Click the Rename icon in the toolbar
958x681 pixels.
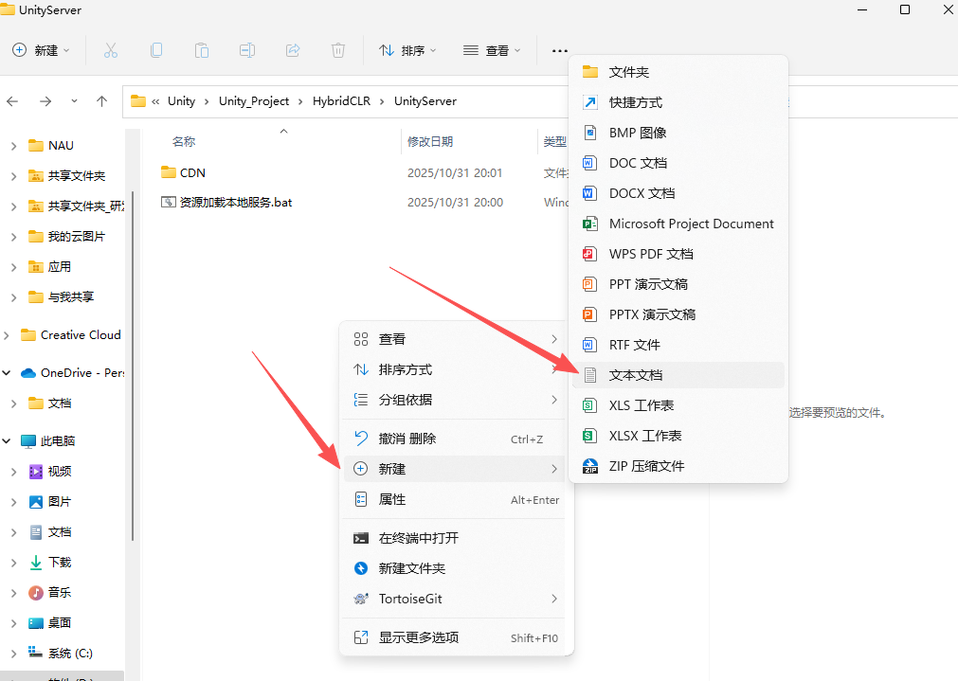[x=246, y=50]
